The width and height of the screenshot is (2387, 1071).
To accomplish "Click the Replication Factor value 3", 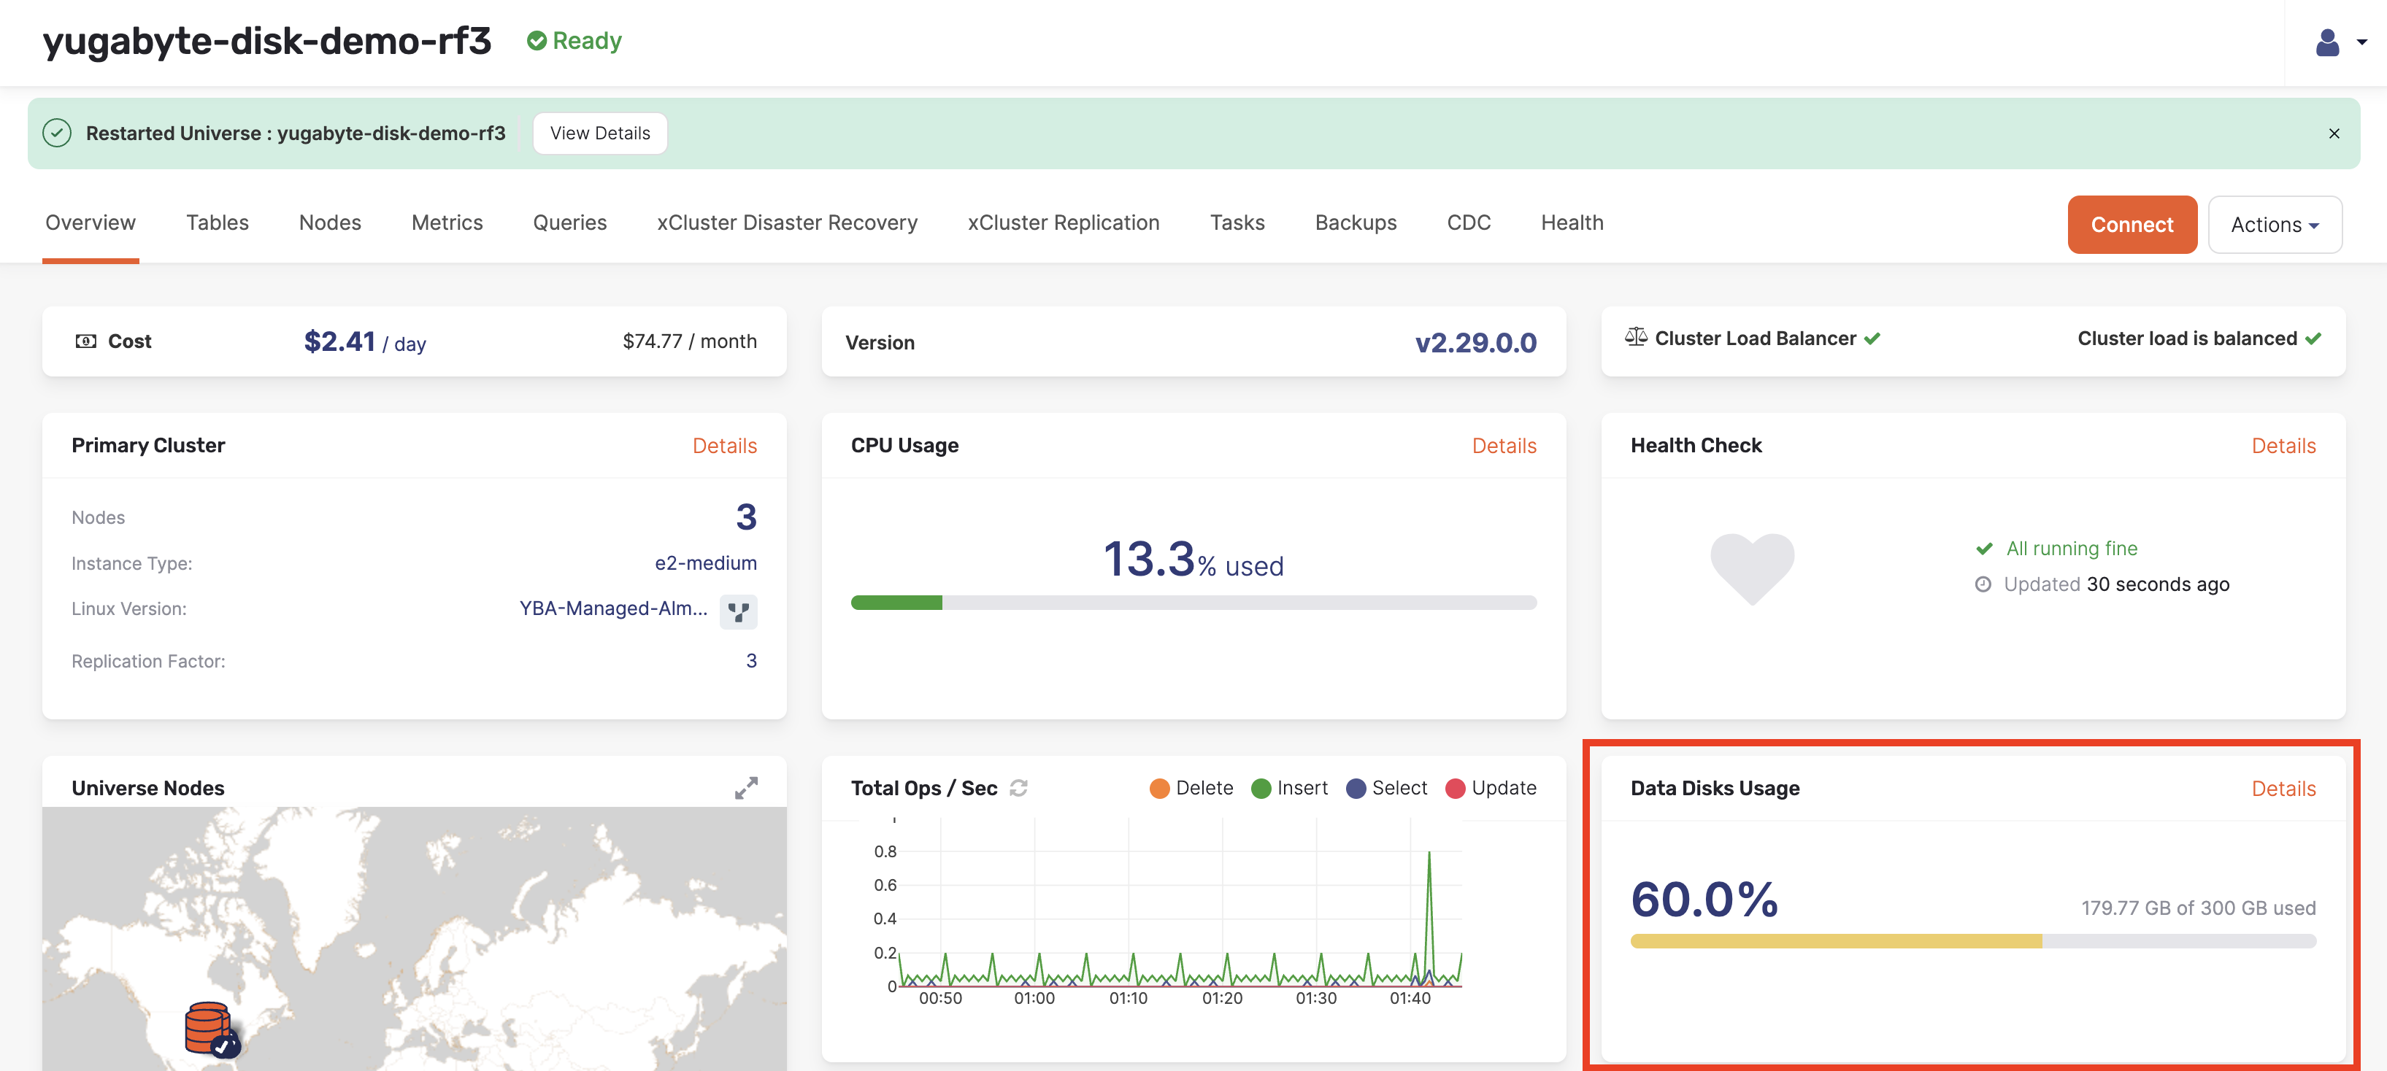I will 751,660.
